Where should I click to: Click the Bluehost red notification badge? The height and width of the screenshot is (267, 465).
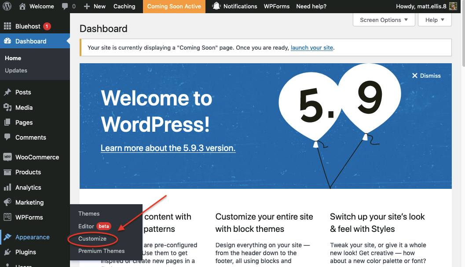[x=47, y=26]
